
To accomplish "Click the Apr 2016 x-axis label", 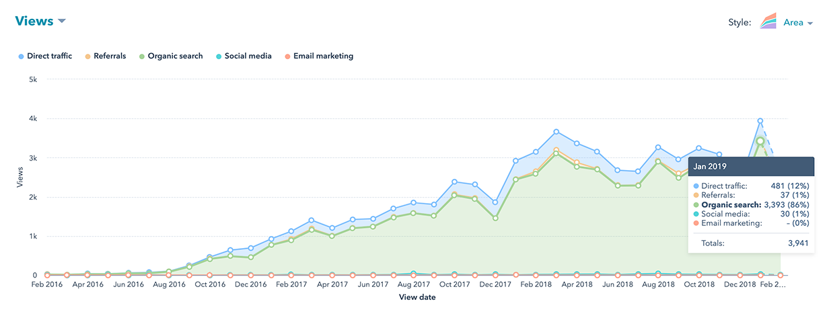I will (87, 285).
